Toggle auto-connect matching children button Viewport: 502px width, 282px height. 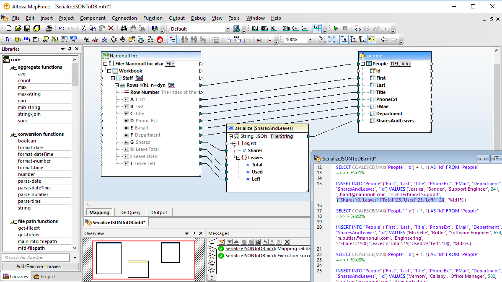(172, 39)
